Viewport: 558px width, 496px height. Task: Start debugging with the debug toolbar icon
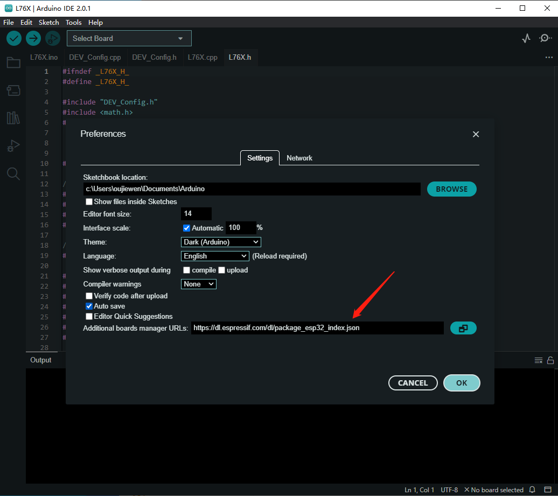53,38
